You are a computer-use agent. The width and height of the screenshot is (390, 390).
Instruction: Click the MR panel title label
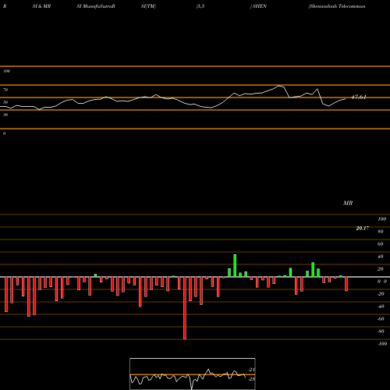(x=348, y=203)
